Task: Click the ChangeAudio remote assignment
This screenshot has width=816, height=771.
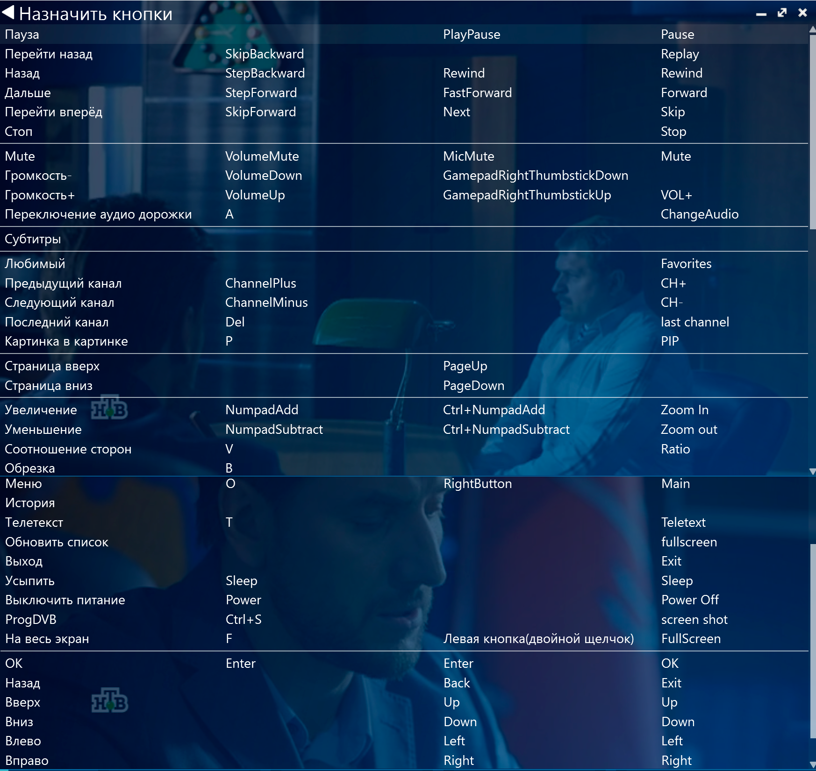Action: tap(699, 214)
